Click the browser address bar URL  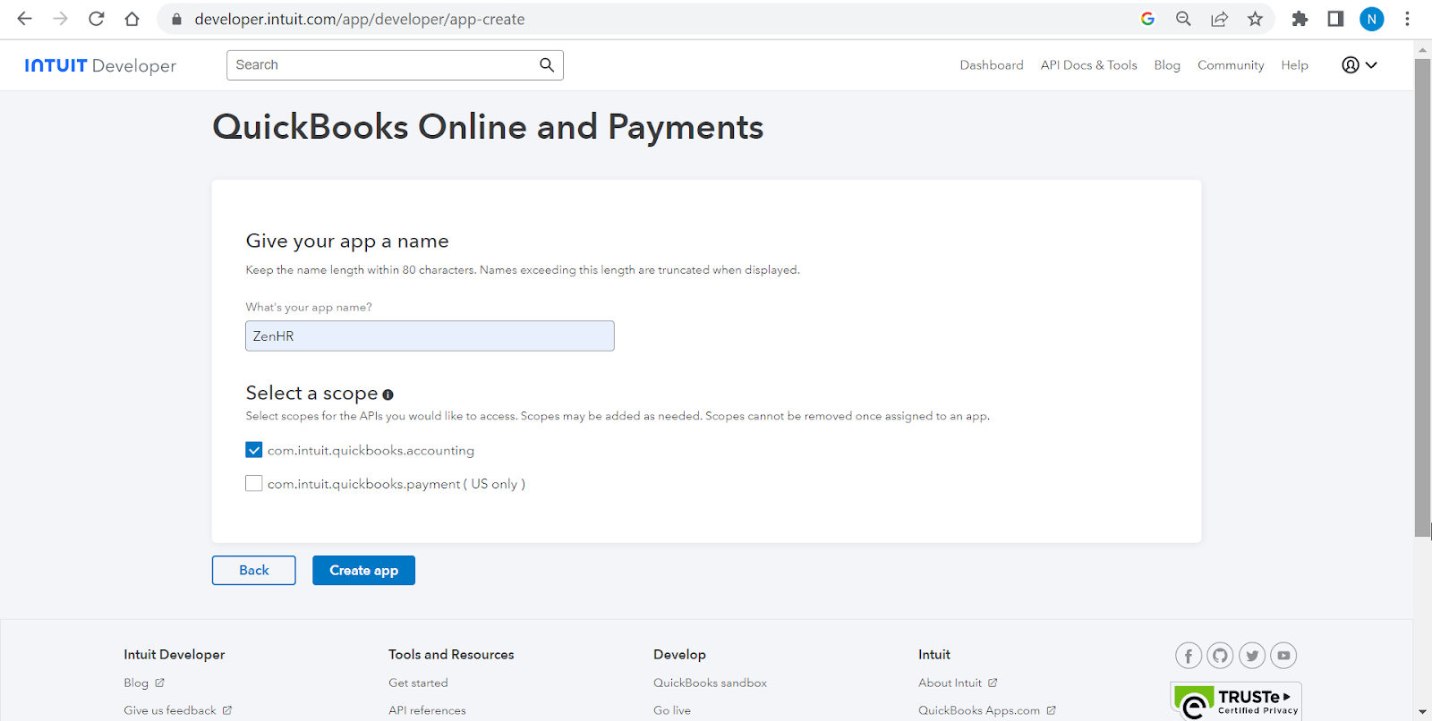coord(360,19)
